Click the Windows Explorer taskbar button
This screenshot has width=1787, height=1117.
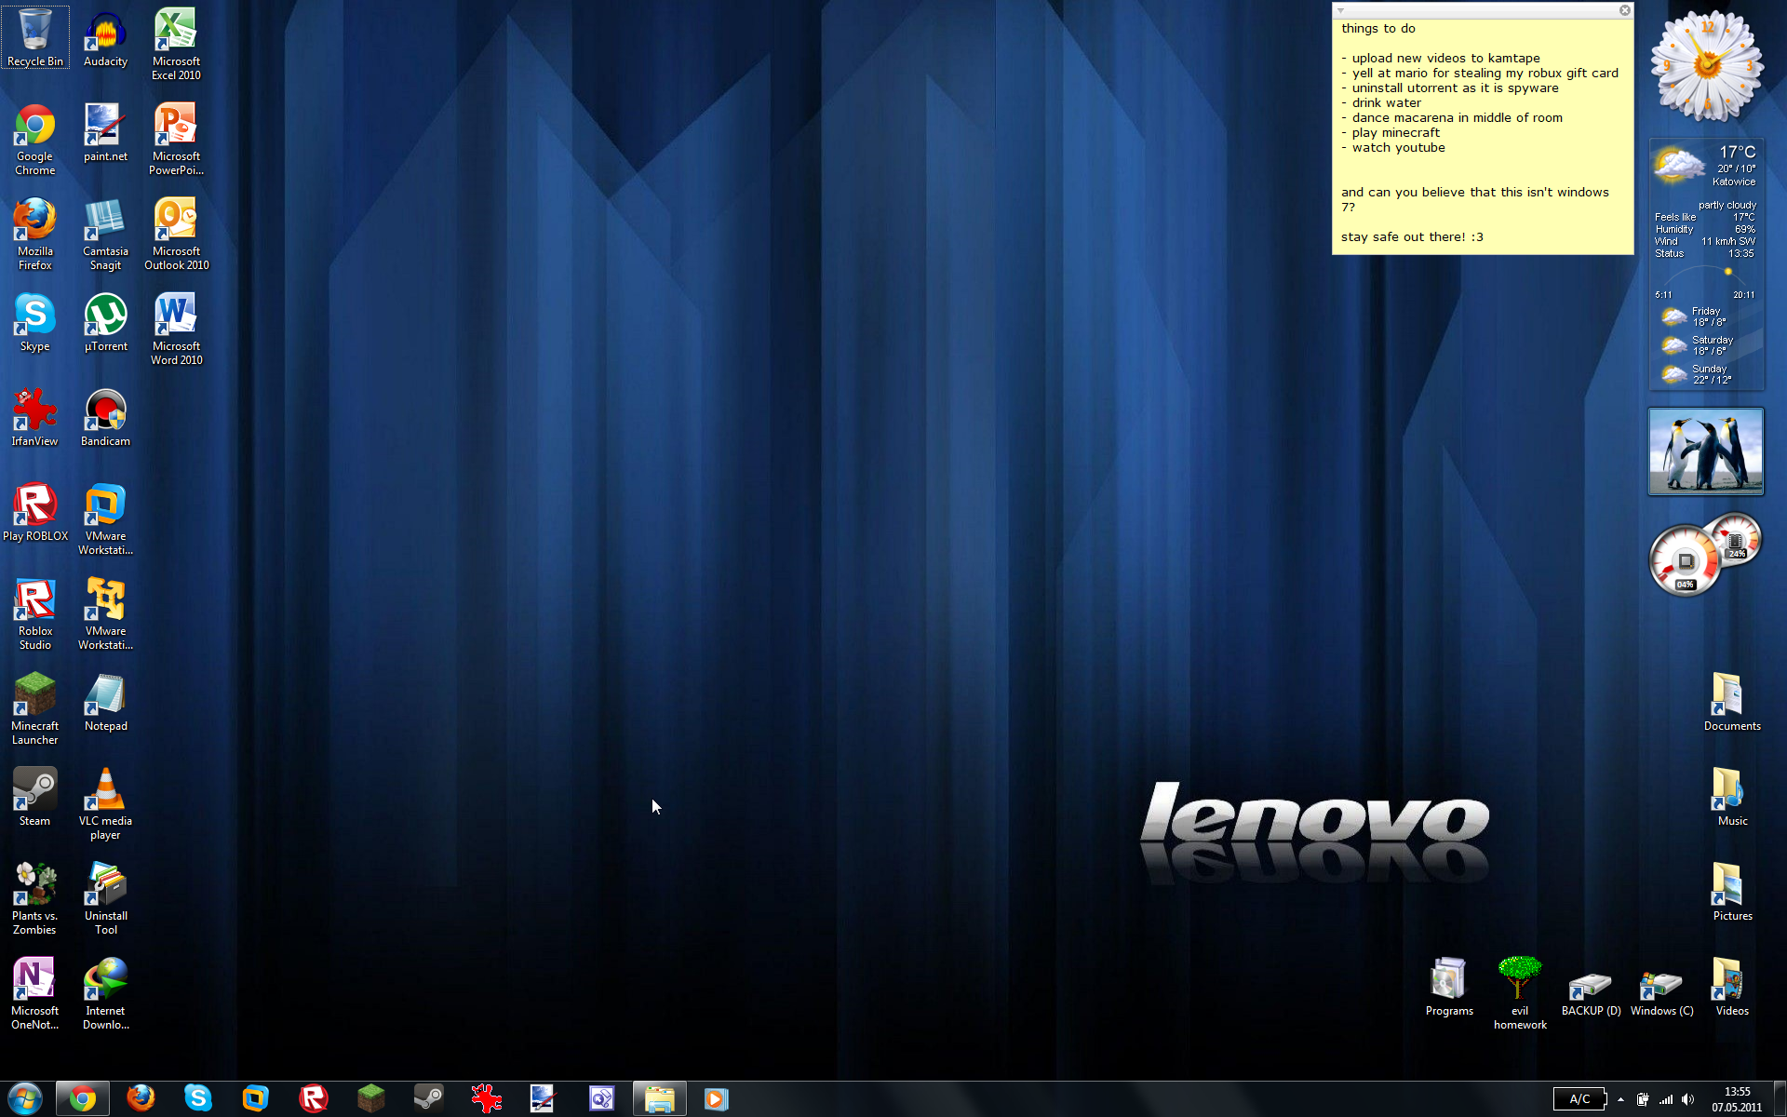(x=659, y=1099)
